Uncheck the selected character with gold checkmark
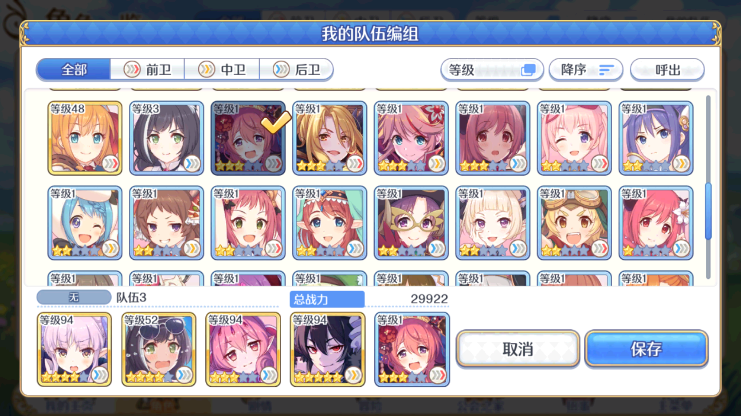Image resolution: width=741 pixels, height=416 pixels. [248, 138]
